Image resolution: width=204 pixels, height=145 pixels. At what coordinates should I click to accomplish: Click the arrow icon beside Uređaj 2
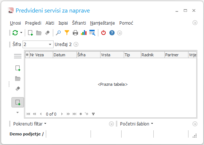pos(76,45)
